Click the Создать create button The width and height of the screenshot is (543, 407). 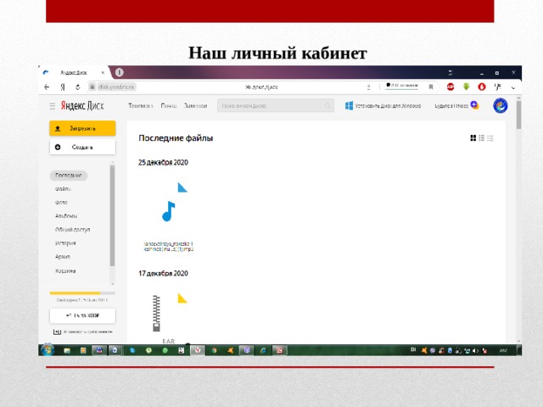tap(82, 147)
